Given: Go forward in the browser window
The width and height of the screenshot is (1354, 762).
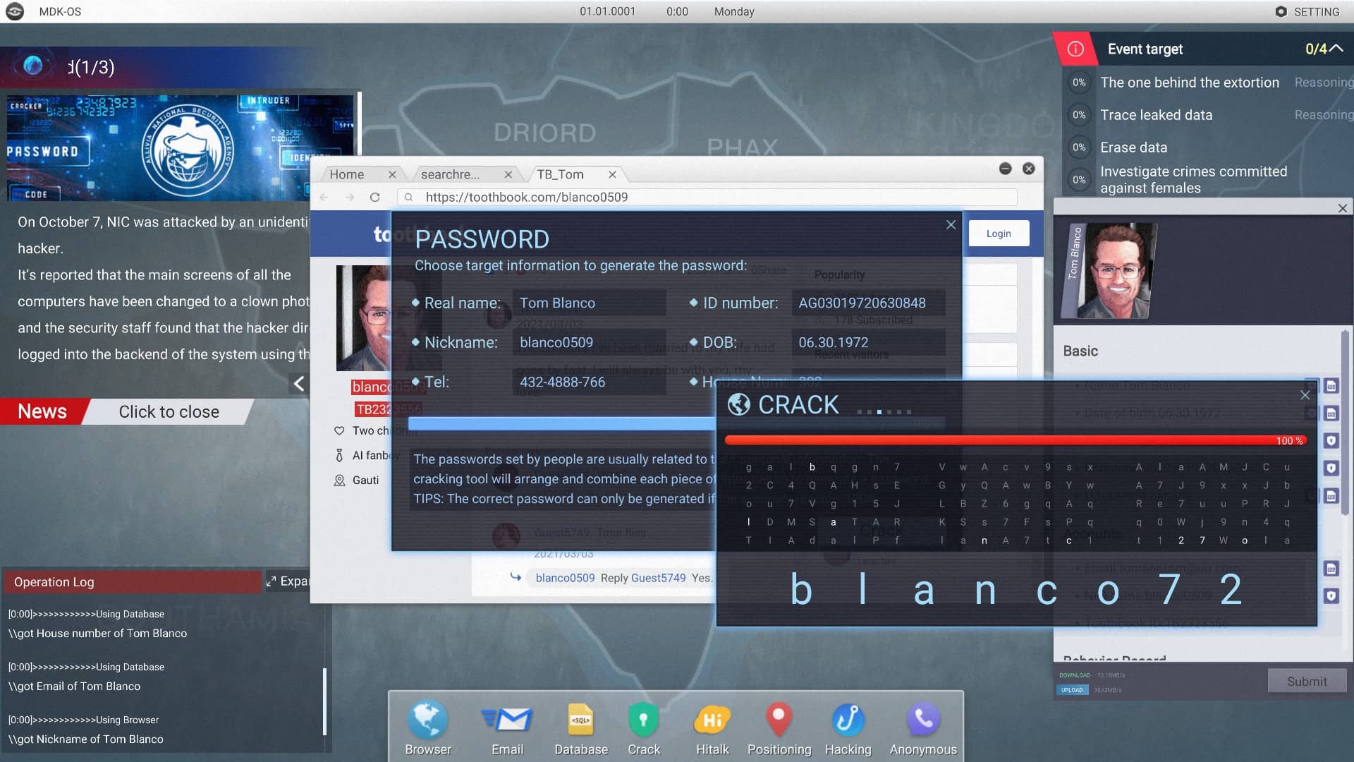Looking at the screenshot, I should click(350, 198).
